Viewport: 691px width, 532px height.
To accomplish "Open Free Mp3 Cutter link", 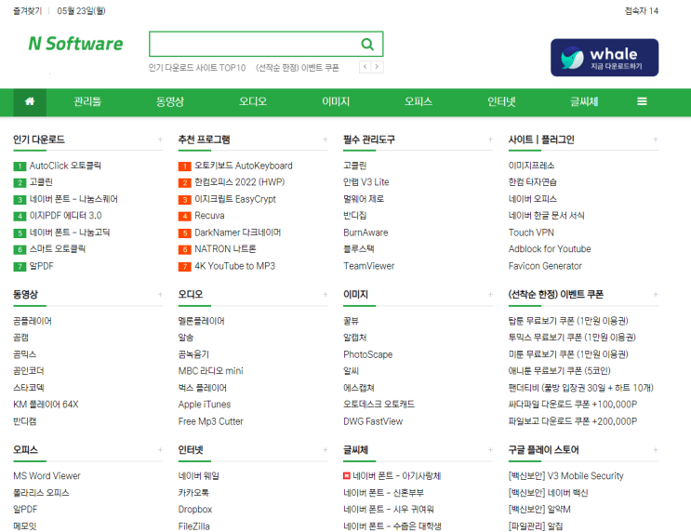I will point(211,421).
